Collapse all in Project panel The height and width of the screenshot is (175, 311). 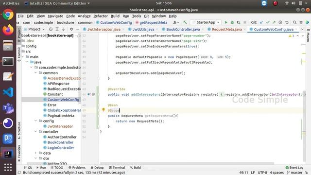63,29
